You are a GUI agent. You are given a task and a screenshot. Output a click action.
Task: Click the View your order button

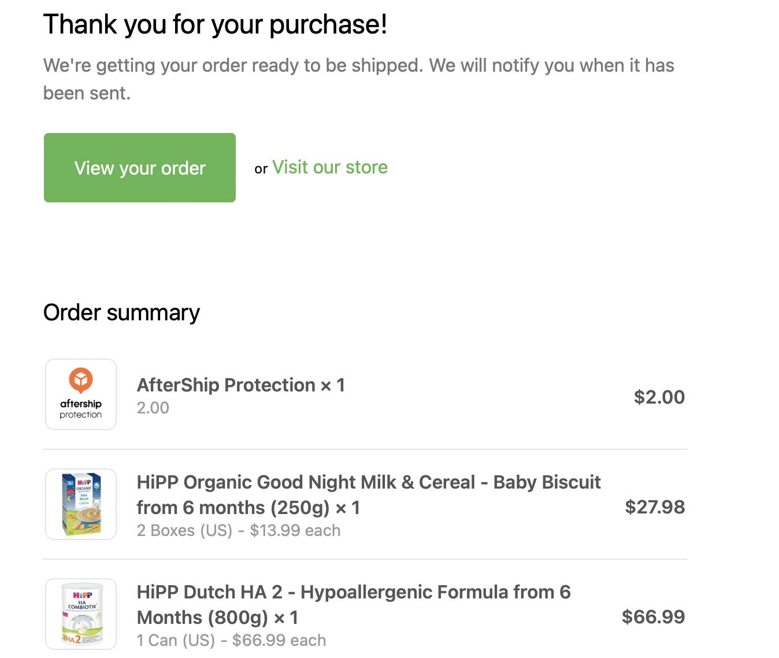click(x=140, y=168)
